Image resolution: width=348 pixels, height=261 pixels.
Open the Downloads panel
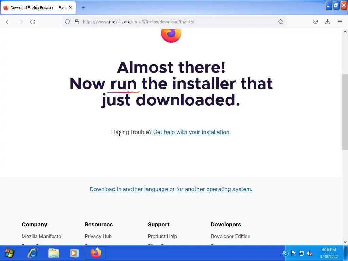click(x=327, y=22)
